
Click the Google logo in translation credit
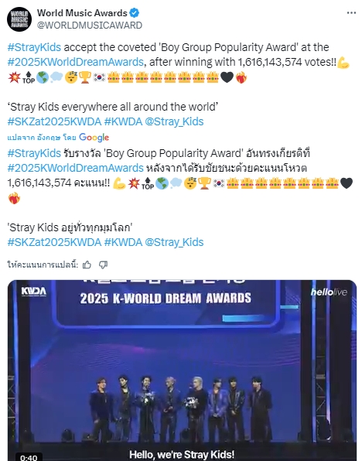click(x=94, y=138)
